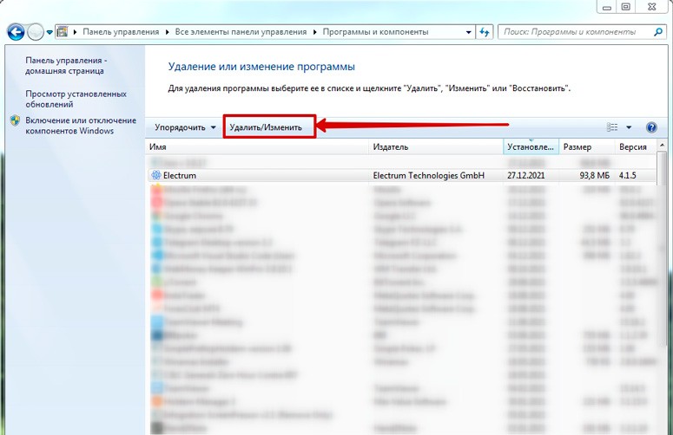Click 'Electrum Technologies GmbH' publisher cell
This screenshot has width=673, height=435.
tap(428, 176)
